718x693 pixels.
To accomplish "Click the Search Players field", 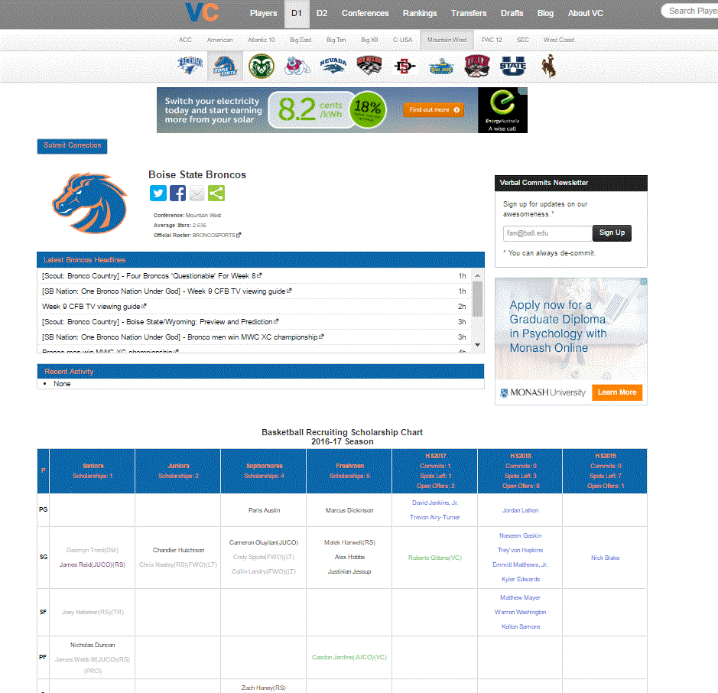I will pyautogui.click(x=689, y=11).
